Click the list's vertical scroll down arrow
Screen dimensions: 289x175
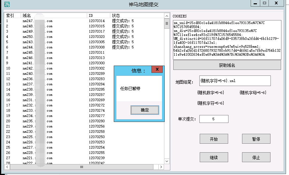pyautogui.click(x=167, y=161)
